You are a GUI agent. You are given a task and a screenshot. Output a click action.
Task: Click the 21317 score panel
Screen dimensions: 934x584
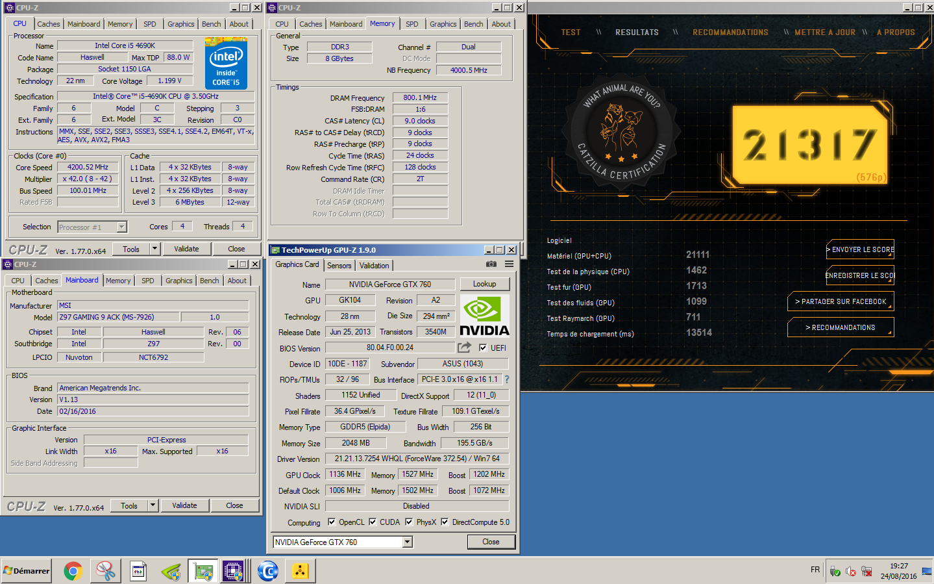click(x=809, y=145)
